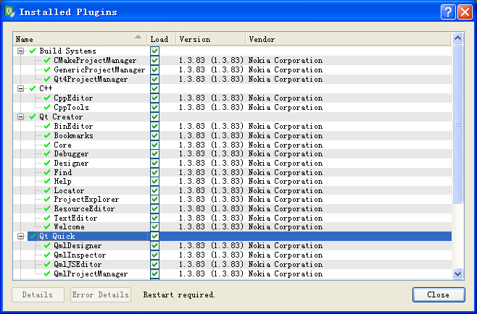Toggle the Load checkbox for Debugger
The width and height of the screenshot is (477, 314).
[x=154, y=153]
